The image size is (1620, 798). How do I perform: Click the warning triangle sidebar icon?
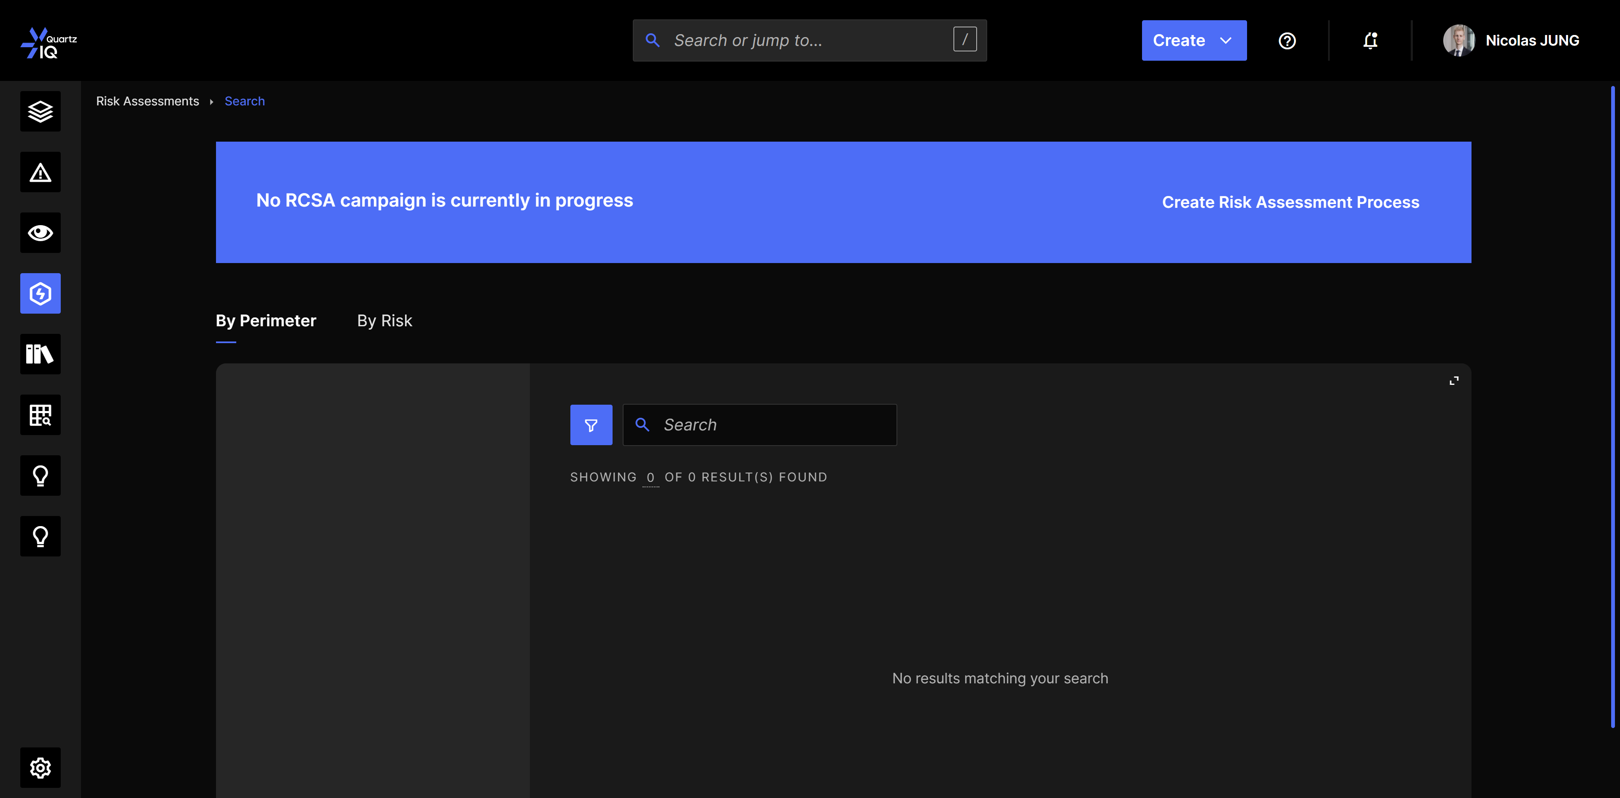tap(40, 172)
